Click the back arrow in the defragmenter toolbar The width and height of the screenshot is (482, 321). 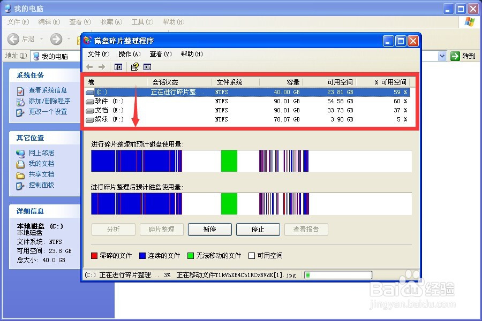[x=90, y=66]
